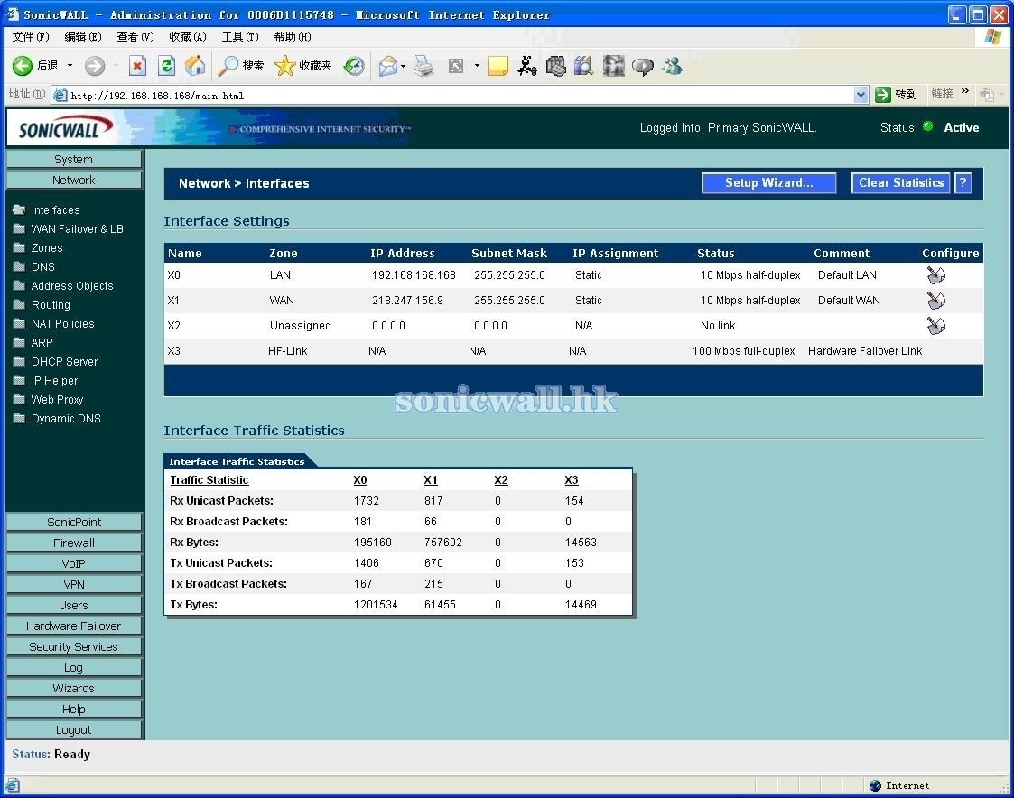Stop page loading with red X icon

click(x=138, y=65)
